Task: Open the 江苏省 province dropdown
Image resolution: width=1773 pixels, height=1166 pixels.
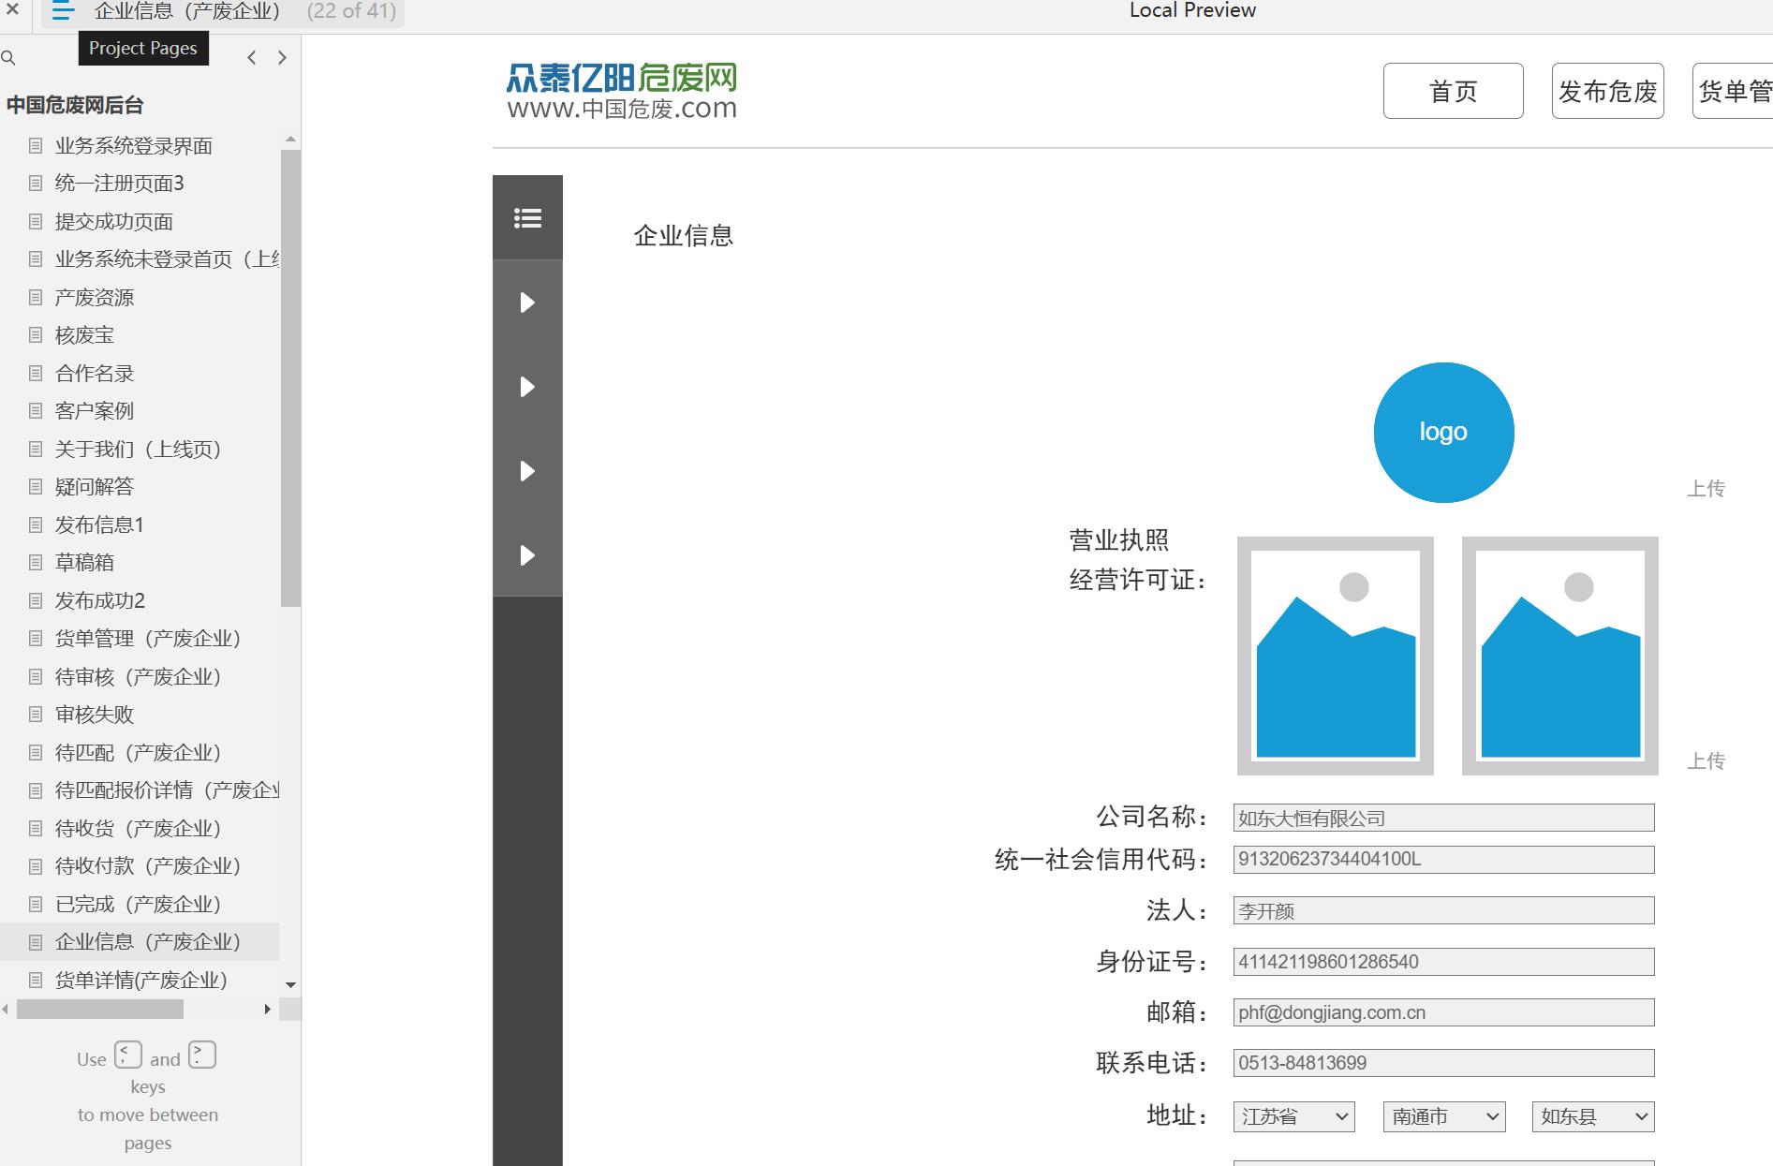Action: 1294,1116
